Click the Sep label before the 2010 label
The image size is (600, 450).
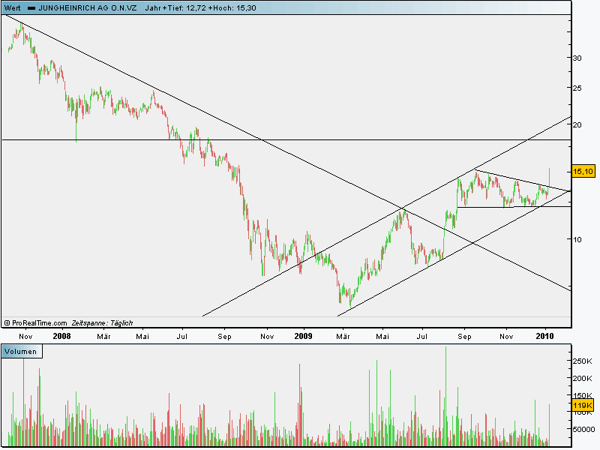tap(464, 336)
